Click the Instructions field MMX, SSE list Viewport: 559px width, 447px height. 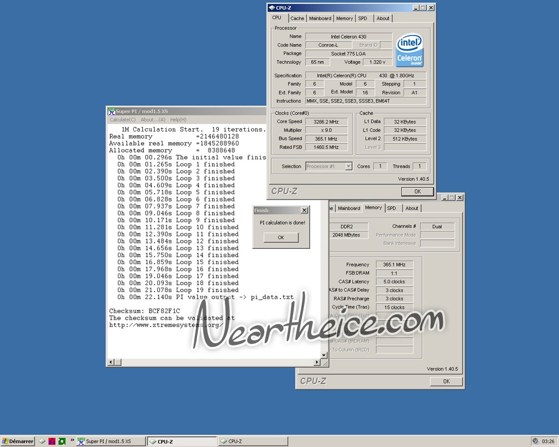click(366, 101)
